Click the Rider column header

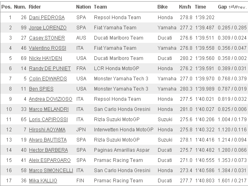pyautogui.click(x=35, y=7)
